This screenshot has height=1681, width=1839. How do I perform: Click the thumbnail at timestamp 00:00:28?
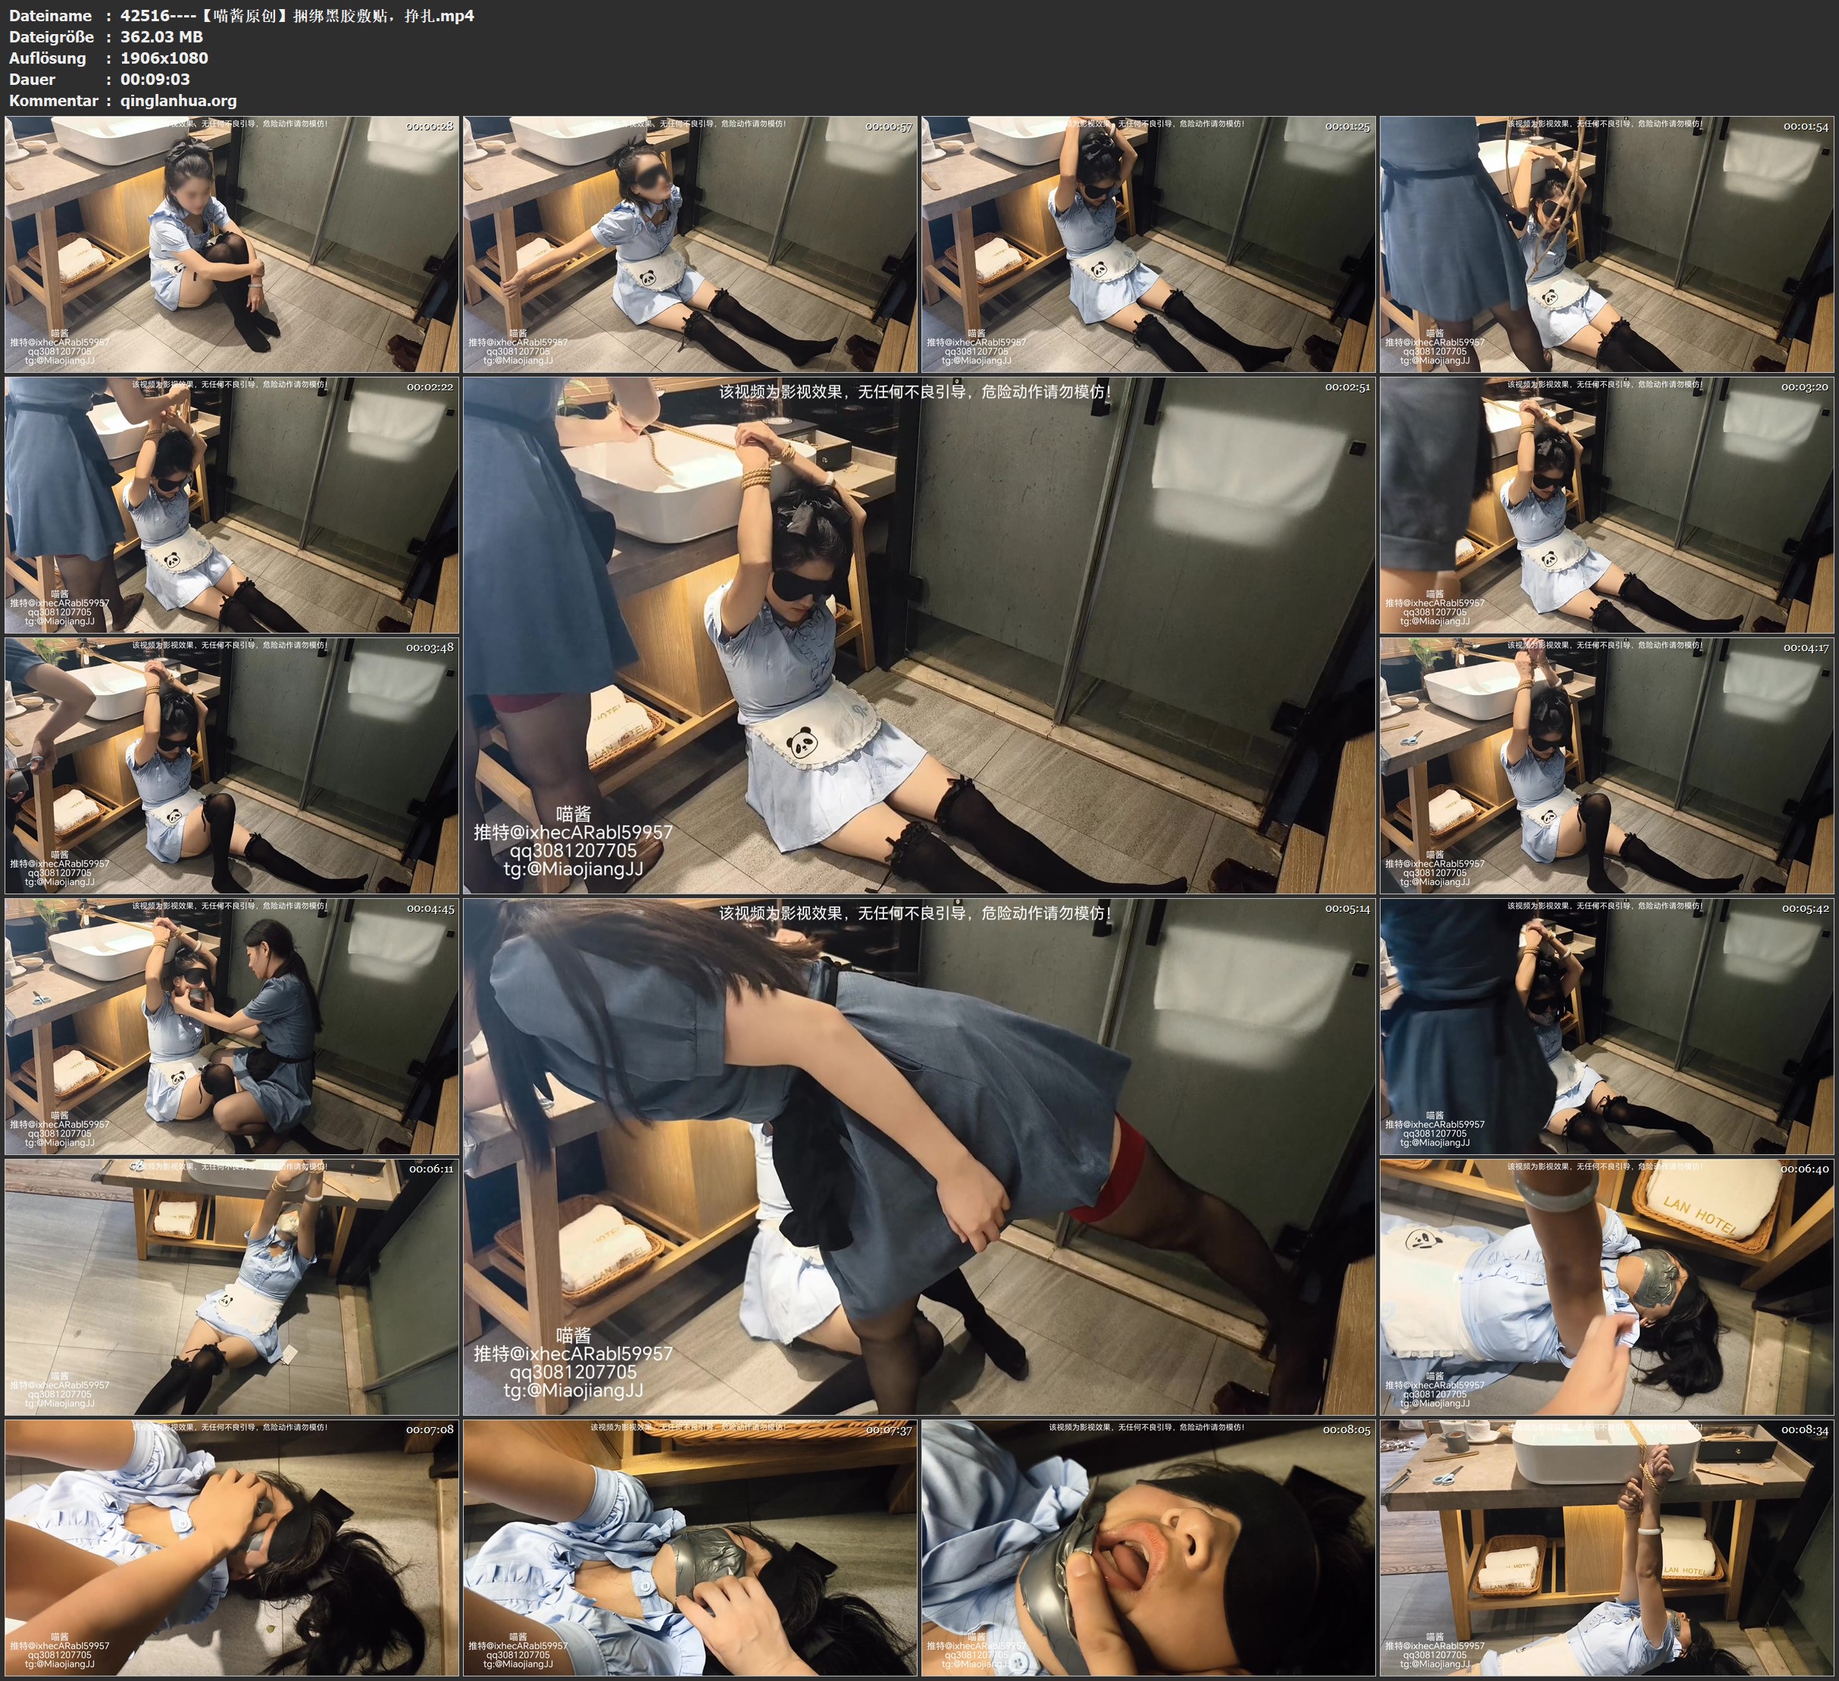tap(232, 244)
